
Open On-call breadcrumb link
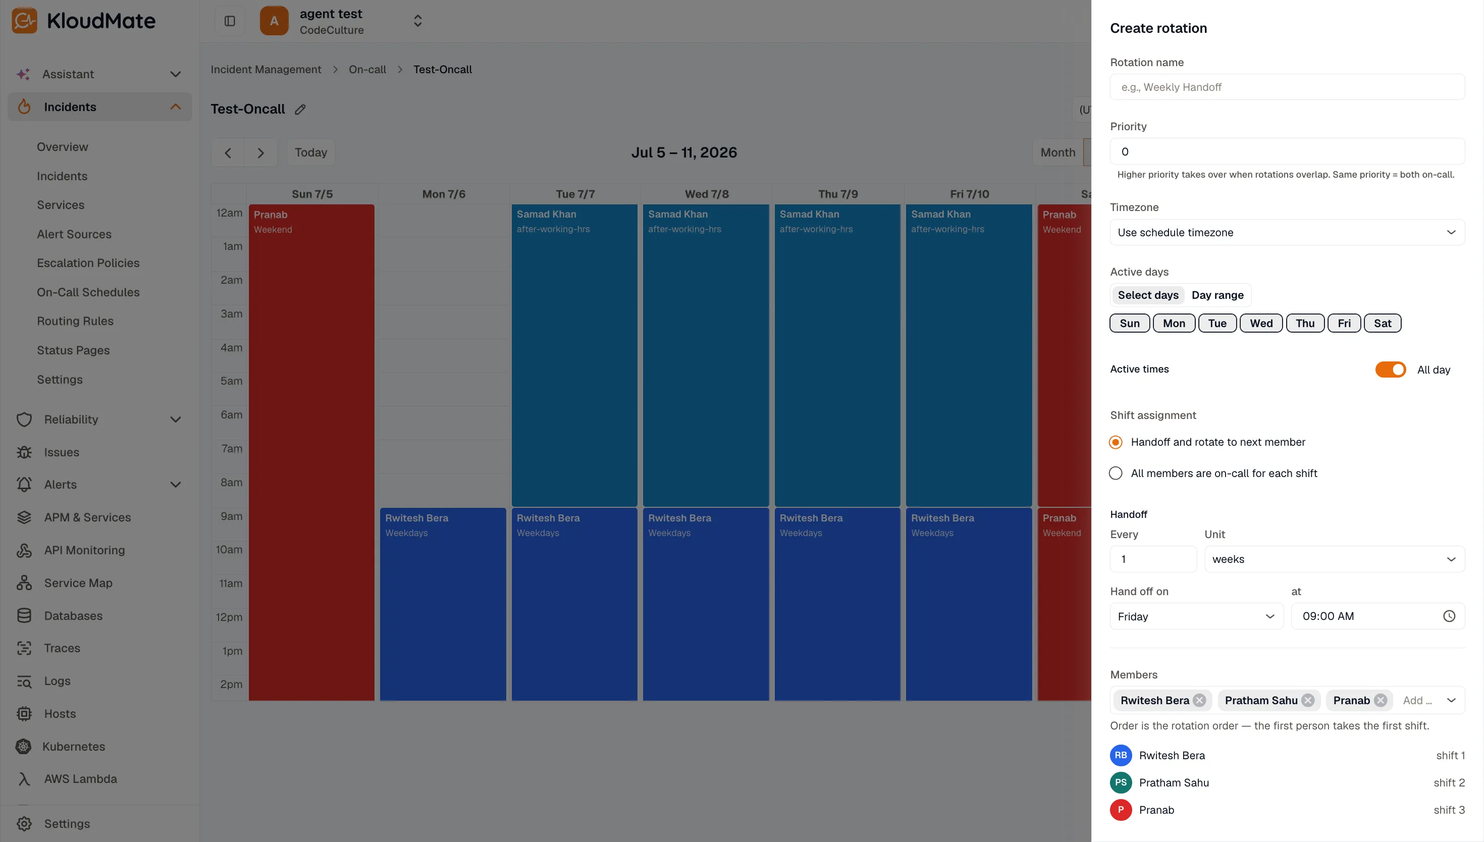click(x=367, y=69)
